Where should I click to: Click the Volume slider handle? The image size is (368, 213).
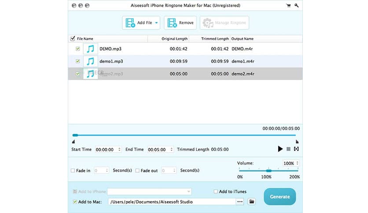[269, 171]
